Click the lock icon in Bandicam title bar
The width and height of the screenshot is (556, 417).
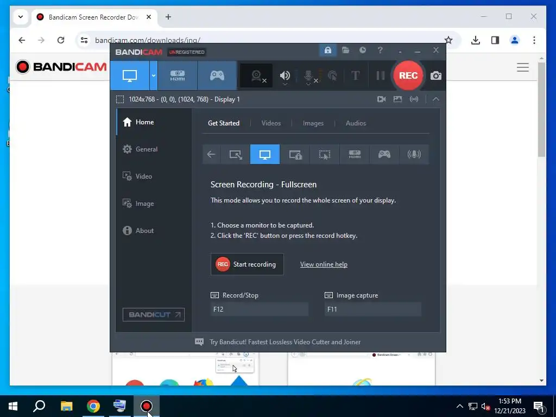pyautogui.click(x=327, y=50)
